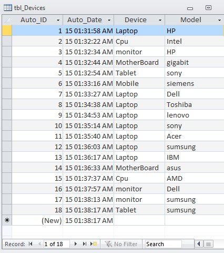
Task: Click the select-all corner box of datasheet
Action: tap(7, 20)
